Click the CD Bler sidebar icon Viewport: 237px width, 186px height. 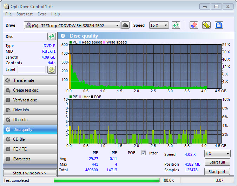(x=8, y=139)
